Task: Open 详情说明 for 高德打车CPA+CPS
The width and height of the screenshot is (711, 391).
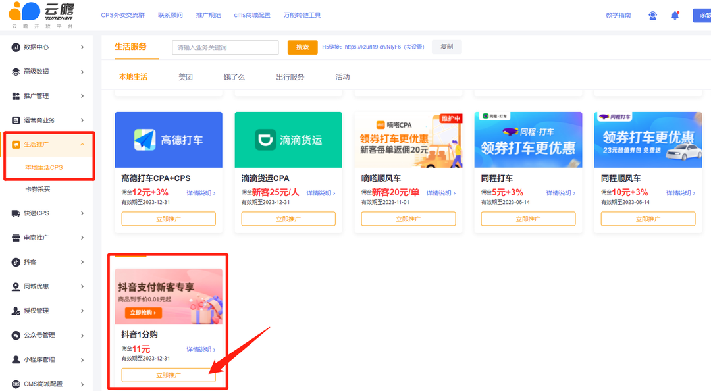Action: pos(201,194)
